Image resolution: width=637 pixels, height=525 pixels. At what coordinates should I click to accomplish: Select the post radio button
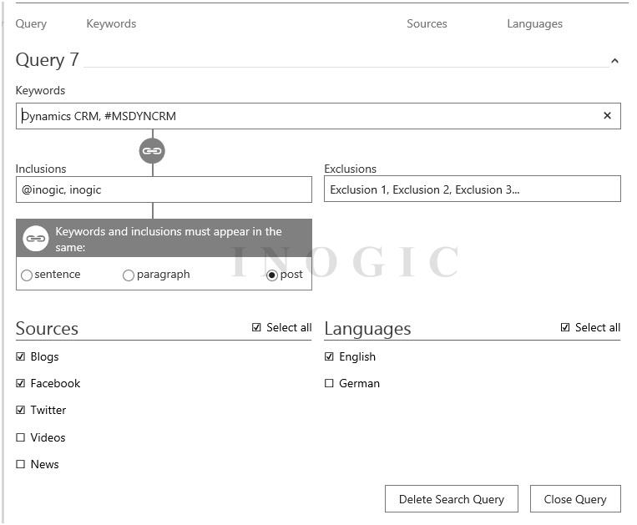(x=272, y=275)
